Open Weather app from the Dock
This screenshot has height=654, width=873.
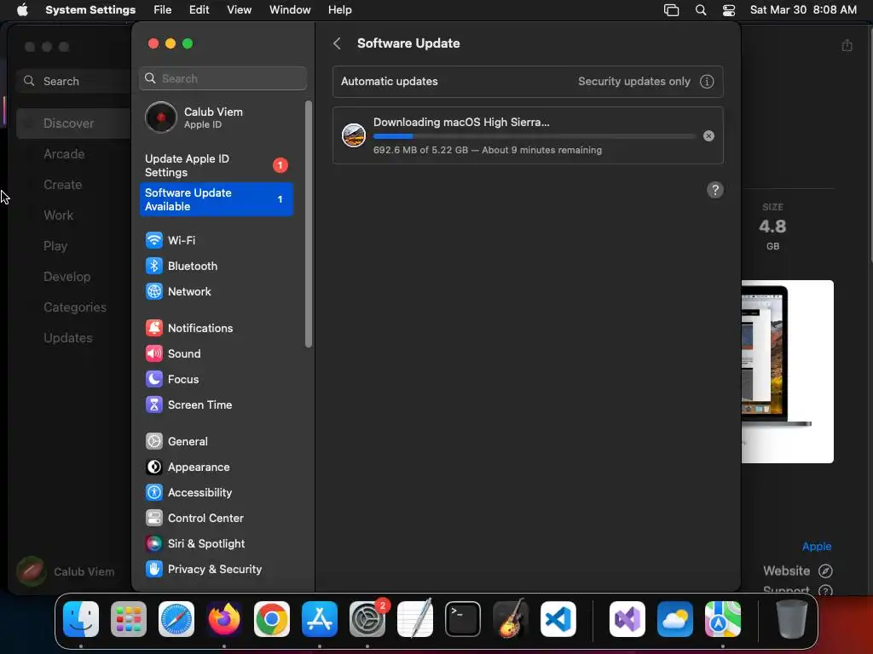point(675,619)
